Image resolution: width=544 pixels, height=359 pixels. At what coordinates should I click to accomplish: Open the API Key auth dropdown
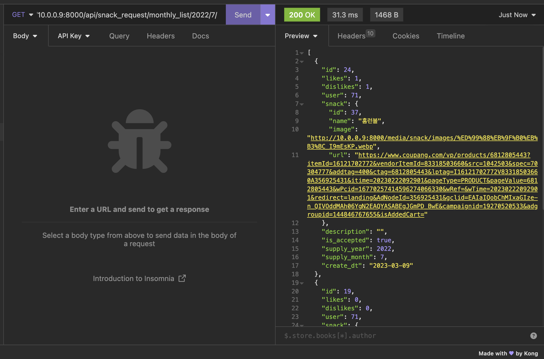pos(74,36)
